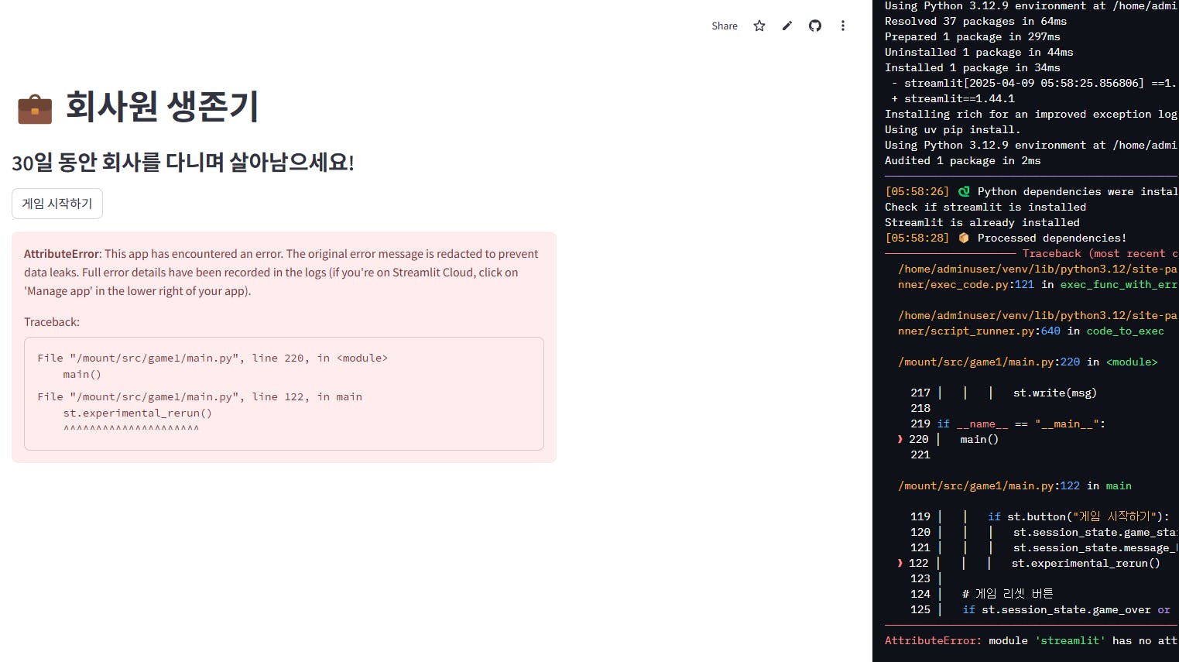Image resolution: width=1179 pixels, height=662 pixels.
Task: Click code line 125 st.session_state.game_over in log
Action: pyautogui.click(x=1040, y=609)
